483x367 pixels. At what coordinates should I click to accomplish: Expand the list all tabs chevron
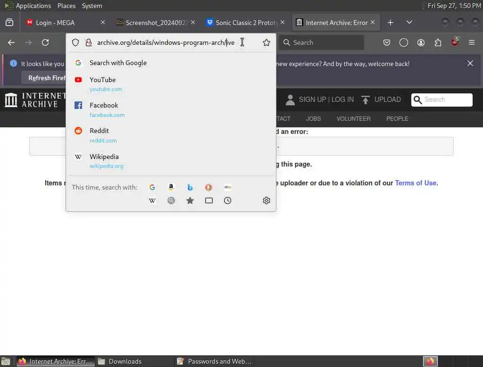[409, 23]
